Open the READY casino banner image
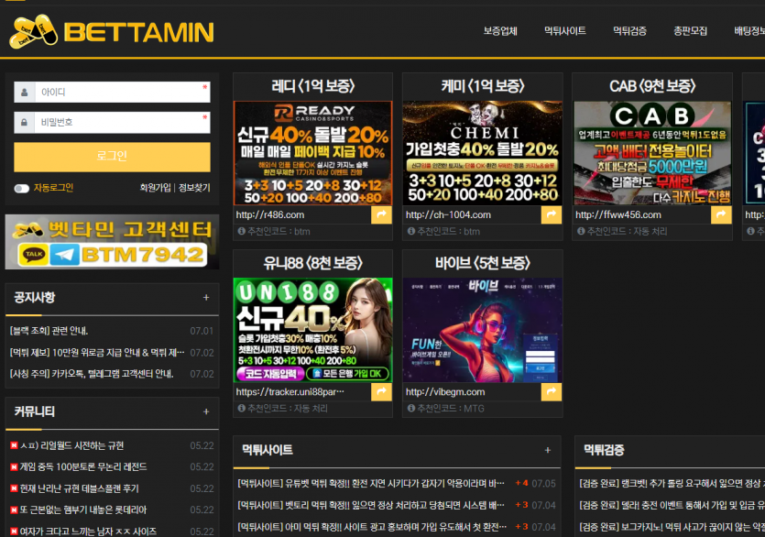This screenshot has width=765, height=537. click(x=312, y=153)
